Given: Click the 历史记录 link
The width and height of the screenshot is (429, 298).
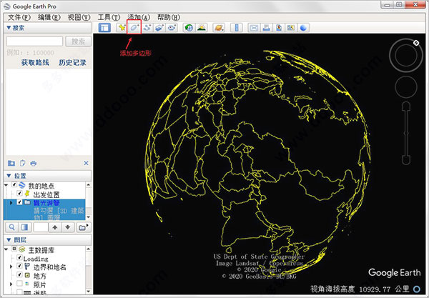Looking at the screenshot, I should tap(72, 63).
